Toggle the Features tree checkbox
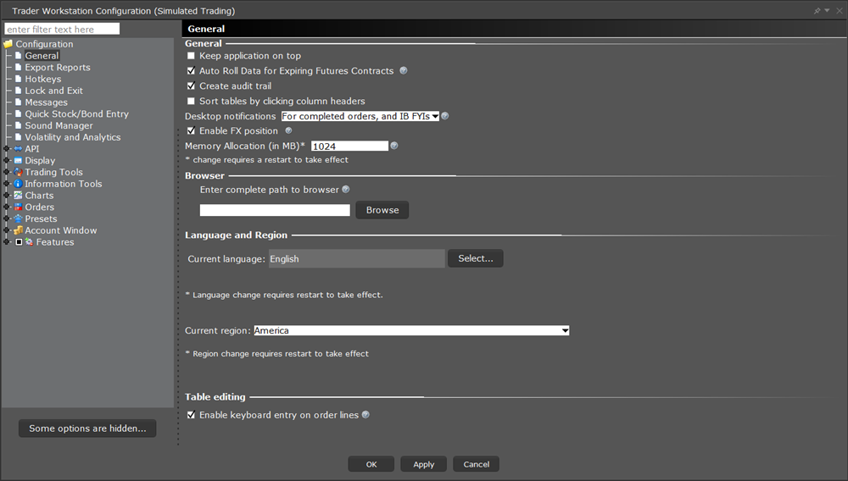The image size is (848, 481). (19, 242)
